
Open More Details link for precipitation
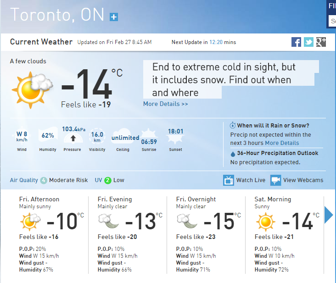coord(282,143)
